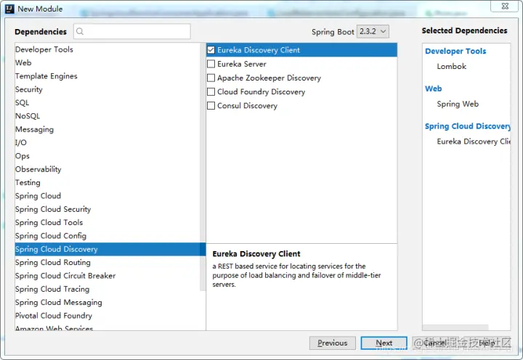Uncheck Eureka Discovery Client checkbox

click(x=211, y=50)
